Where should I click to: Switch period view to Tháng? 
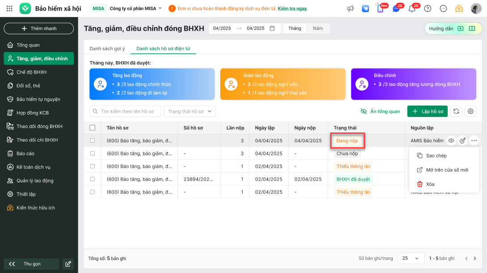point(295,28)
